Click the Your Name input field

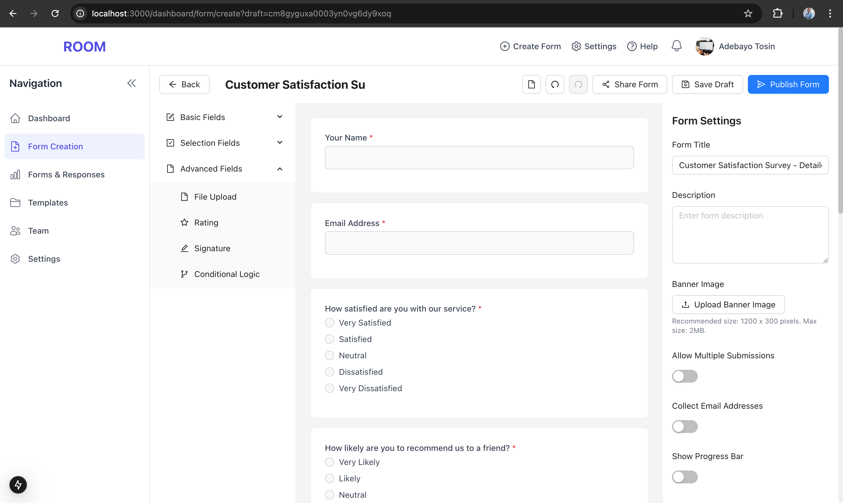pyautogui.click(x=479, y=158)
